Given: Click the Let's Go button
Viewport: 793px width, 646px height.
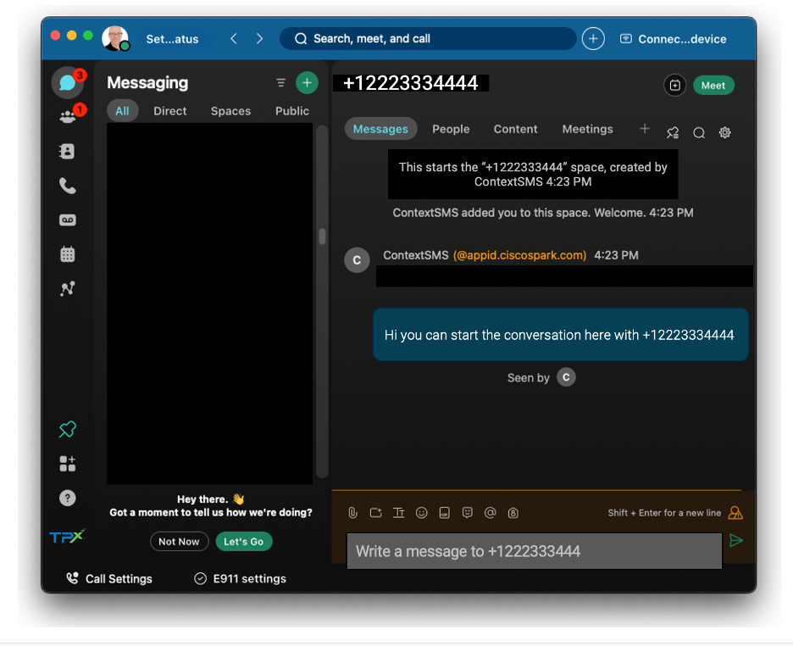Looking at the screenshot, I should click(244, 541).
